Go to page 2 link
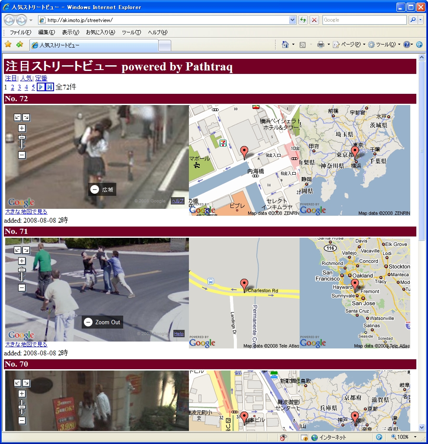This screenshot has height=444, width=428. (13, 87)
